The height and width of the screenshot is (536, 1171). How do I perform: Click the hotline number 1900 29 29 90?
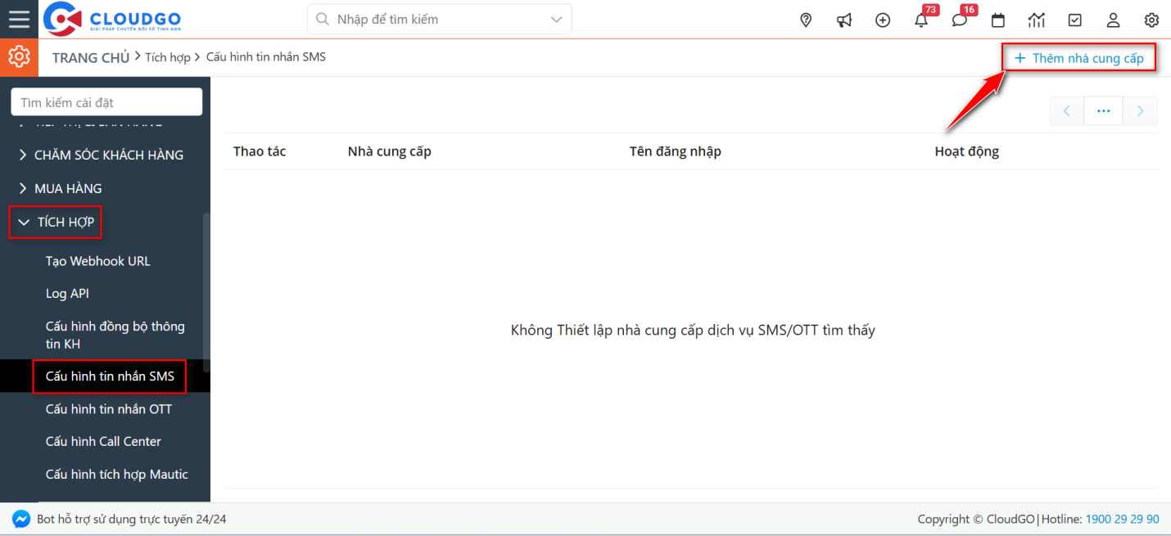(x=1122, y=519)
